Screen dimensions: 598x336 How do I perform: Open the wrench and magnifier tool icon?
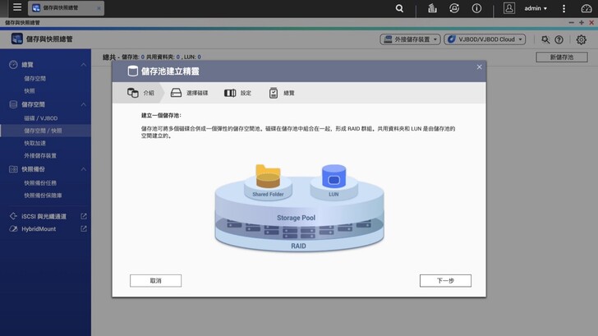click(545, 39)
